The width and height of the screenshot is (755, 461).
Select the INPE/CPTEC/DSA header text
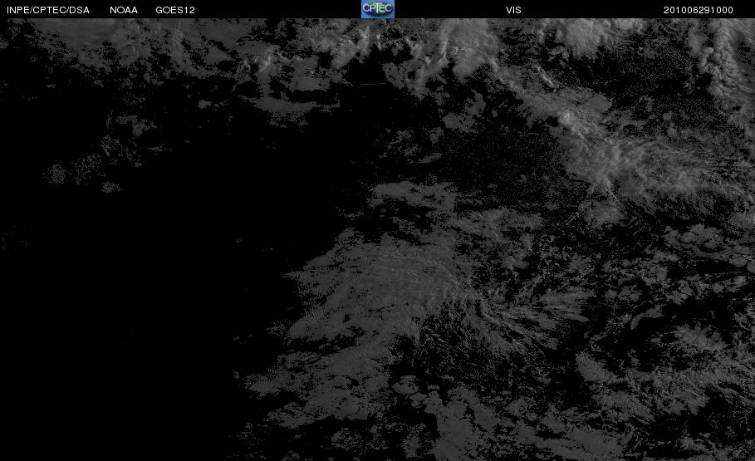pyautogui.click(x=48, y=10)
